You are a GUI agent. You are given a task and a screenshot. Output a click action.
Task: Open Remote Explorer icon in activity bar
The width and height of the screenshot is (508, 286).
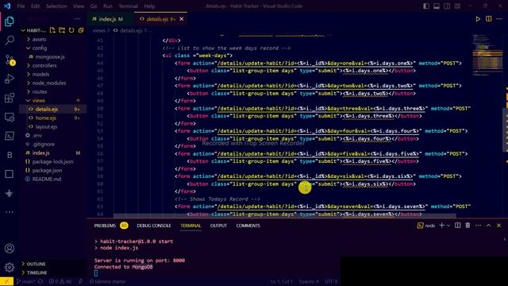9,117
